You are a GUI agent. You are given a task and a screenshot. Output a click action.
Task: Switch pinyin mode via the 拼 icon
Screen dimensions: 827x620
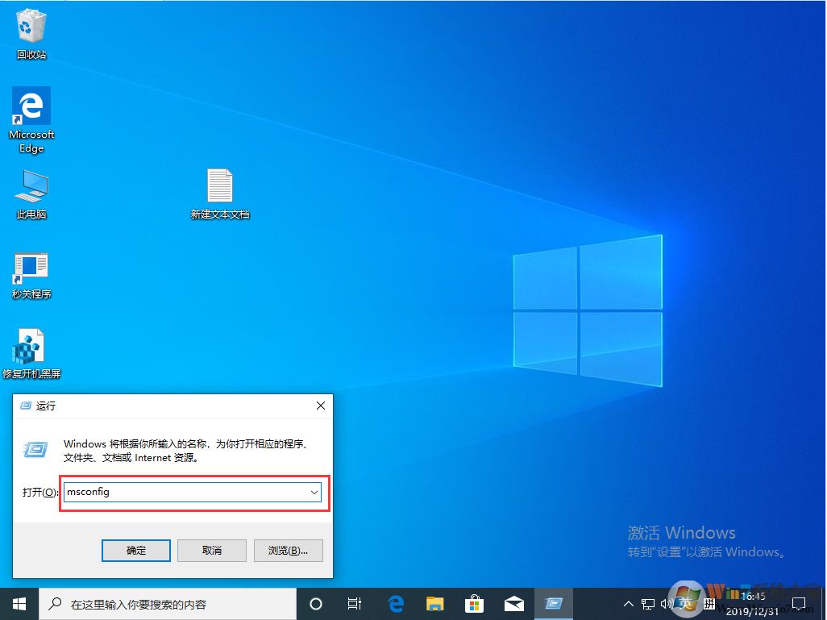[708, 603]
